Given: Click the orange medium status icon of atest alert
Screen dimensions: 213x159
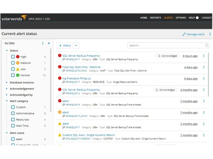Looking at the screenshot, I should (x=60, y=112).
